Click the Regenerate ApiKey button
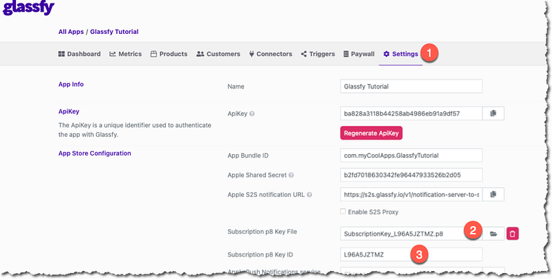The height and width of the screenshot is (280, 553). point(371,133)
